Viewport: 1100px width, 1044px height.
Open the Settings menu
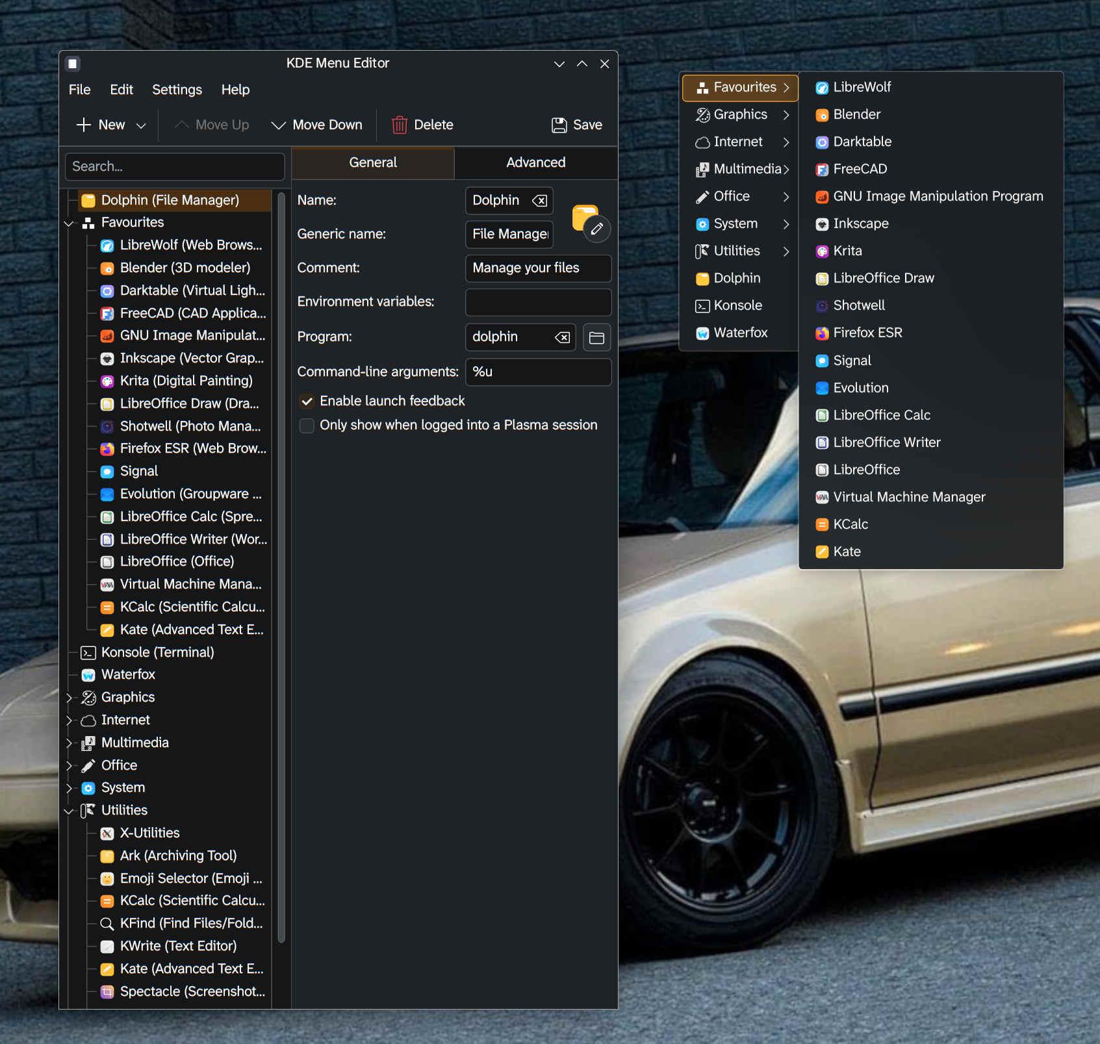(x=177, y=90)
